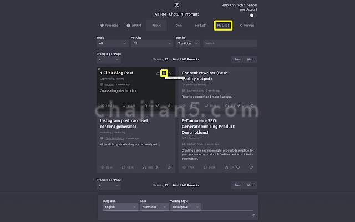Copy link of Instagram post carousel prompt

click(x=170, y=168)
